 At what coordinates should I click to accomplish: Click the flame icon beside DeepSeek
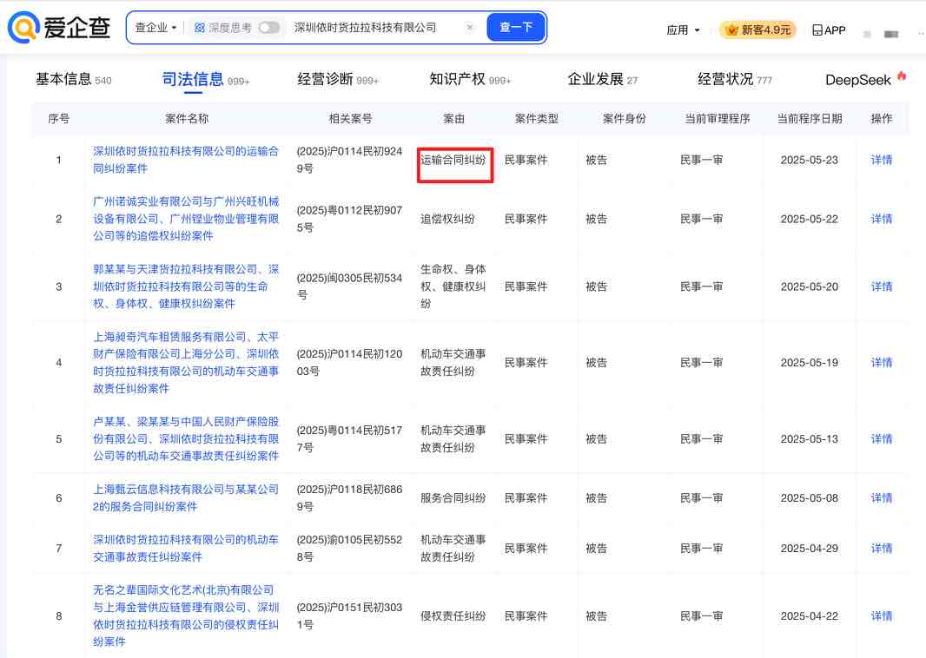(x=901, y=76)
